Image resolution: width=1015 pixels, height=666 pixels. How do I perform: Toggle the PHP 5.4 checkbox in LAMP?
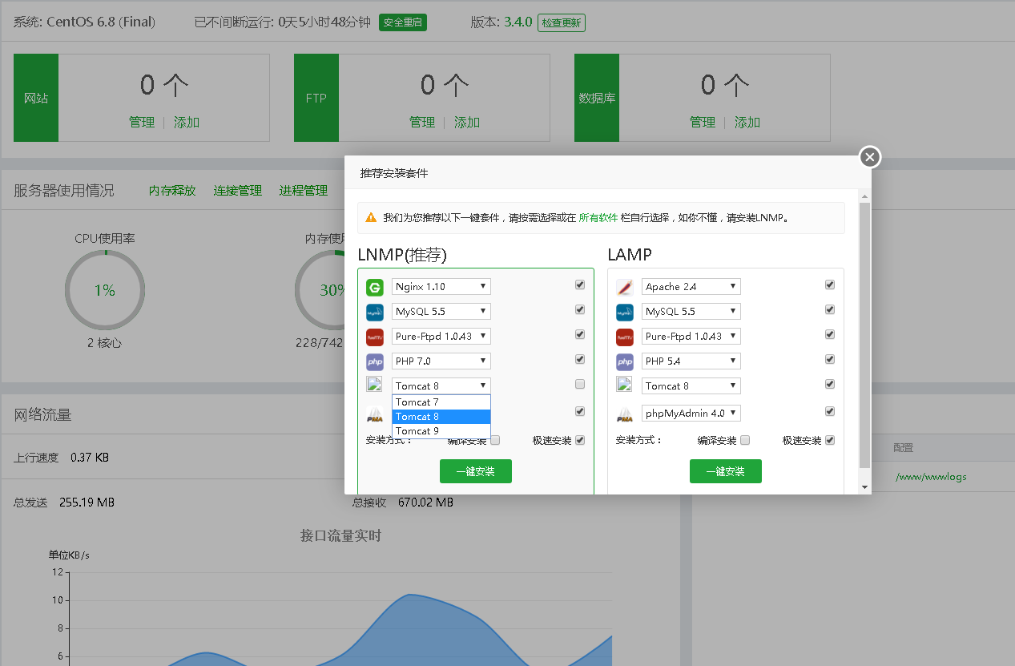point(830,359)
